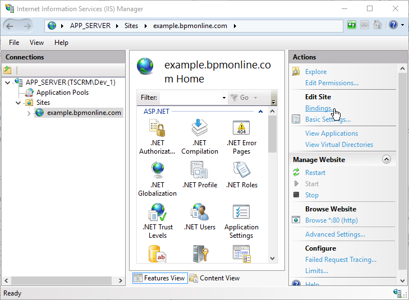Click the Sites breadcrumb
The height and width of the screenshot is (300, 409).
(x=131, y=26)
